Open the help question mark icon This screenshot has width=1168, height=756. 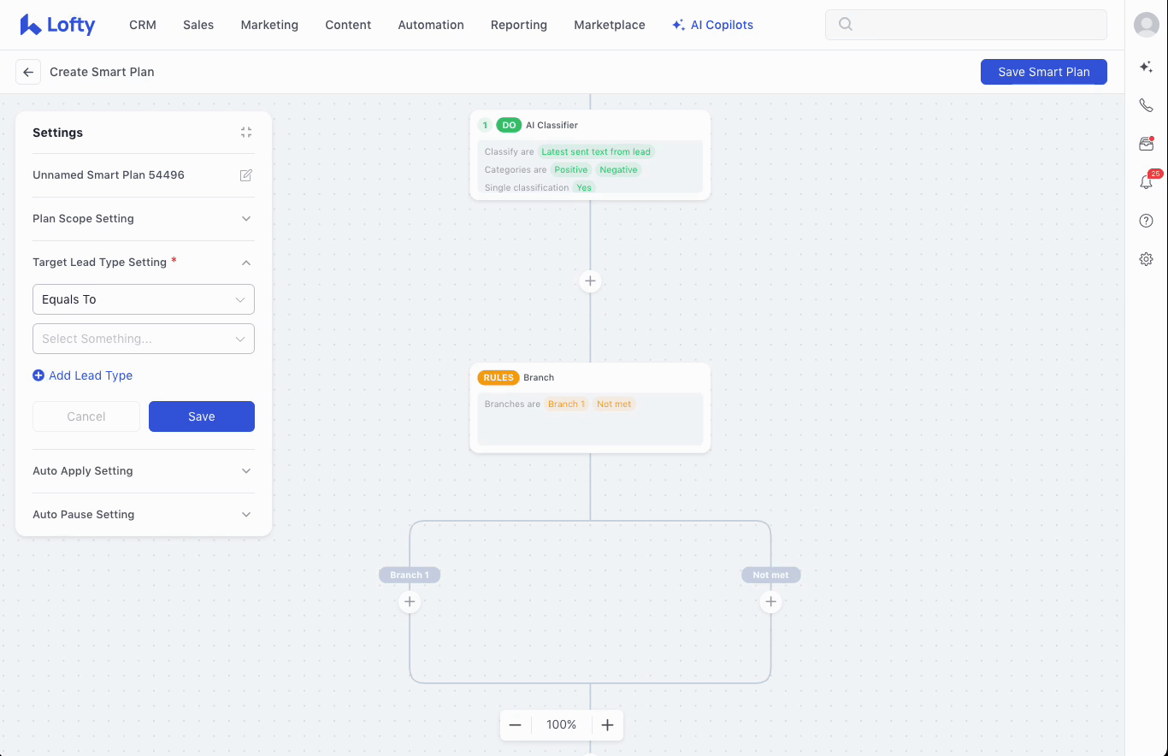[1146, 221]
